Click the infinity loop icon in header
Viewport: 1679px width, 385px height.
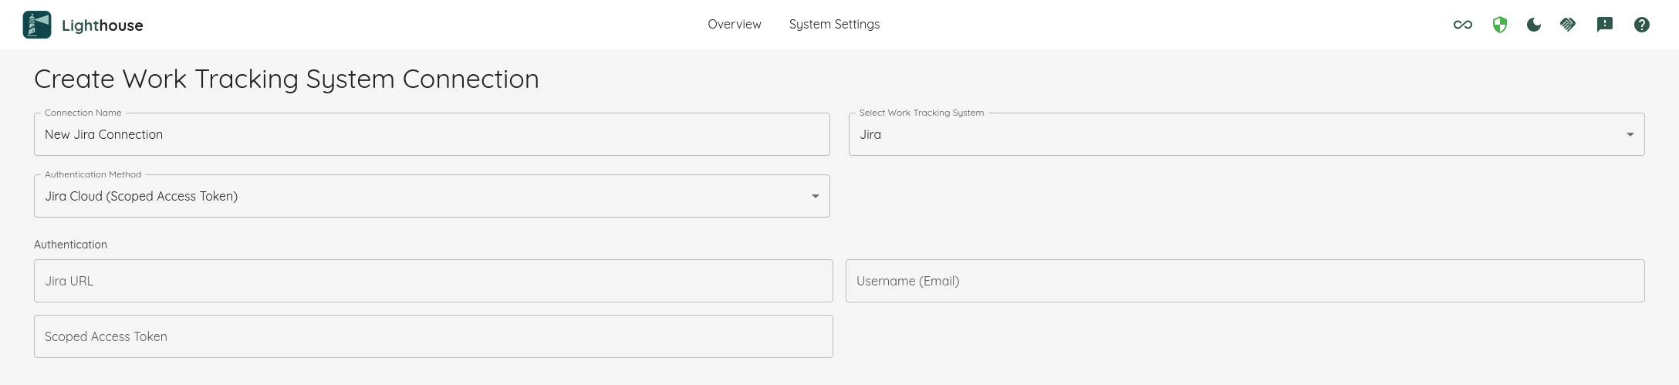point(1462,25)
